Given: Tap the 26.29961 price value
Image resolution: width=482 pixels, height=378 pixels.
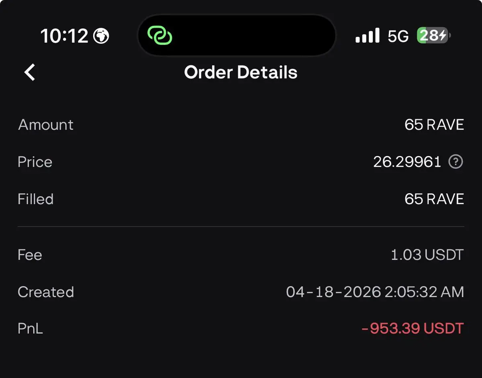Looking at the screenshot, I should point(407,162).
